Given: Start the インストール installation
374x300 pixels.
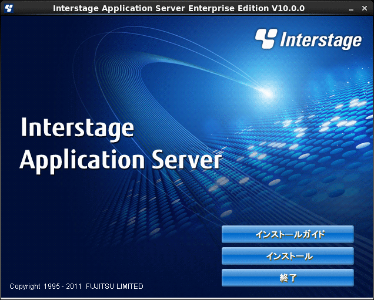Looking at the screenshot, I should pyautogui.click(x=288, y=256).
